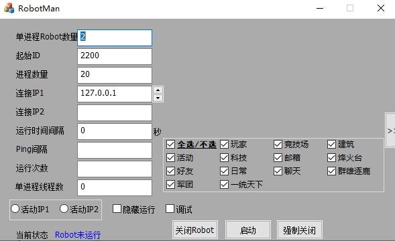The height and width of the screenshot is (241, 395).
Task: Expand the panel with the >> button
Action: coord(390,130)
